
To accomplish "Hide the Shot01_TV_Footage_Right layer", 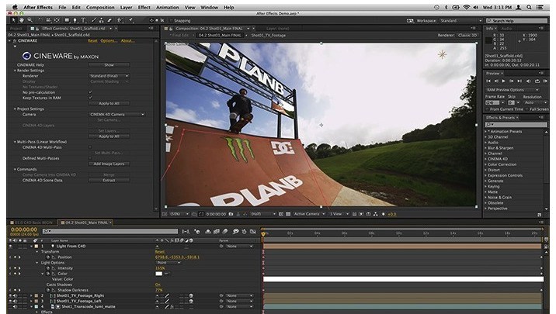I will click(x=10, y=295).
